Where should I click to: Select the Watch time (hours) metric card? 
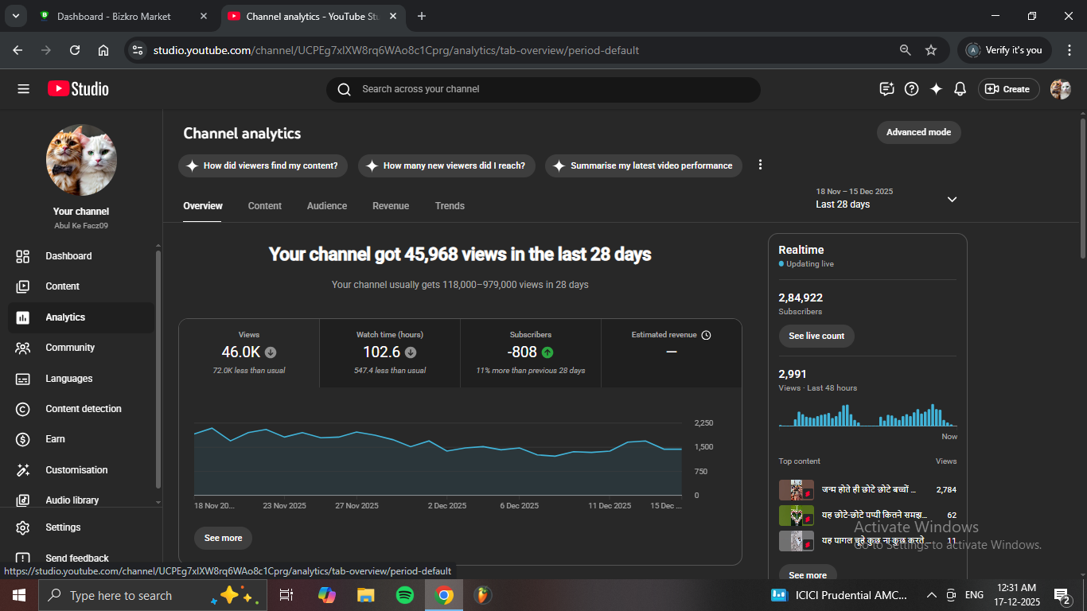(390, 352)
